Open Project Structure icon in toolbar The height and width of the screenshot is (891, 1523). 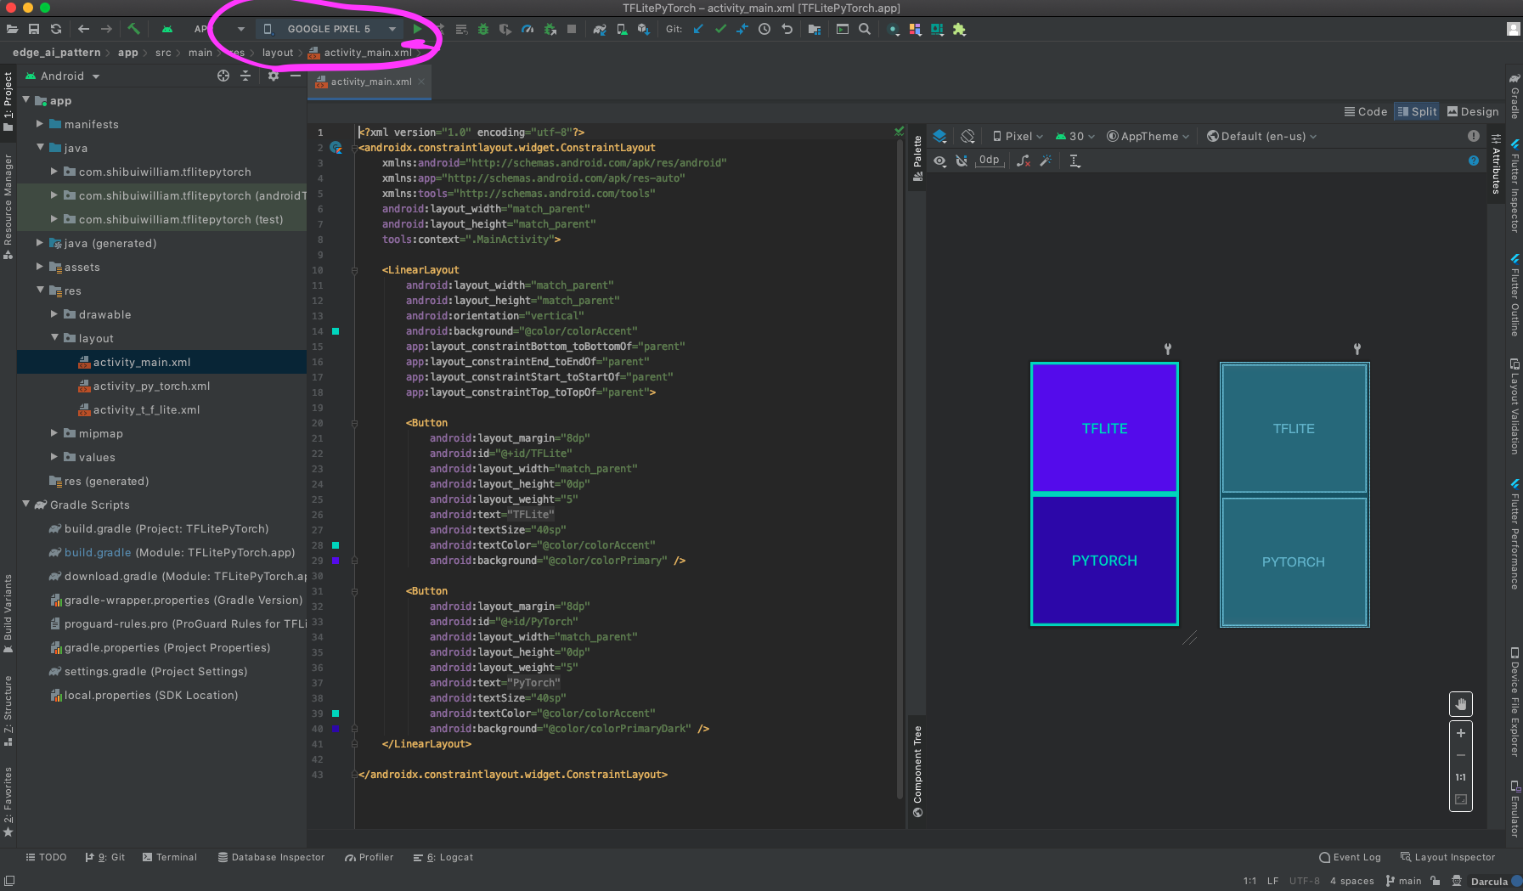(x=815, y=29)
